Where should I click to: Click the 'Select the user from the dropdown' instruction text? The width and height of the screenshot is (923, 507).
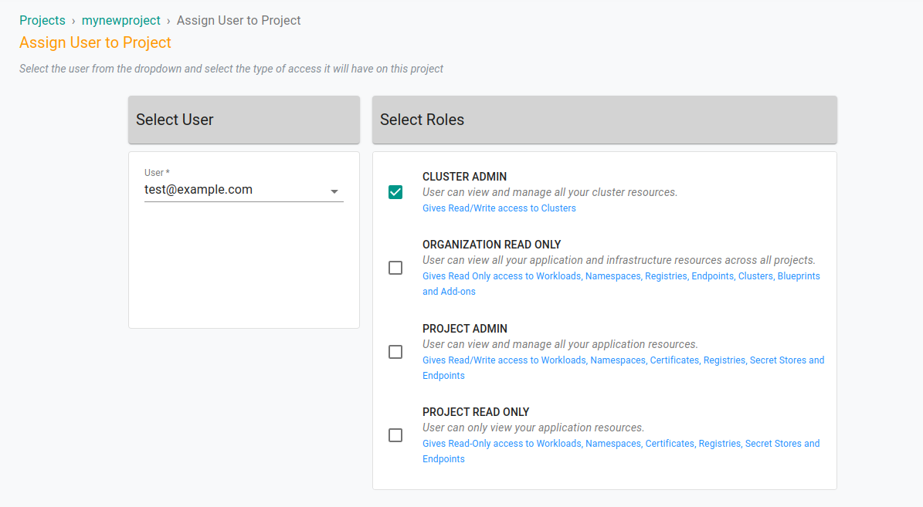pyautogui.click(x=232, y=69)
